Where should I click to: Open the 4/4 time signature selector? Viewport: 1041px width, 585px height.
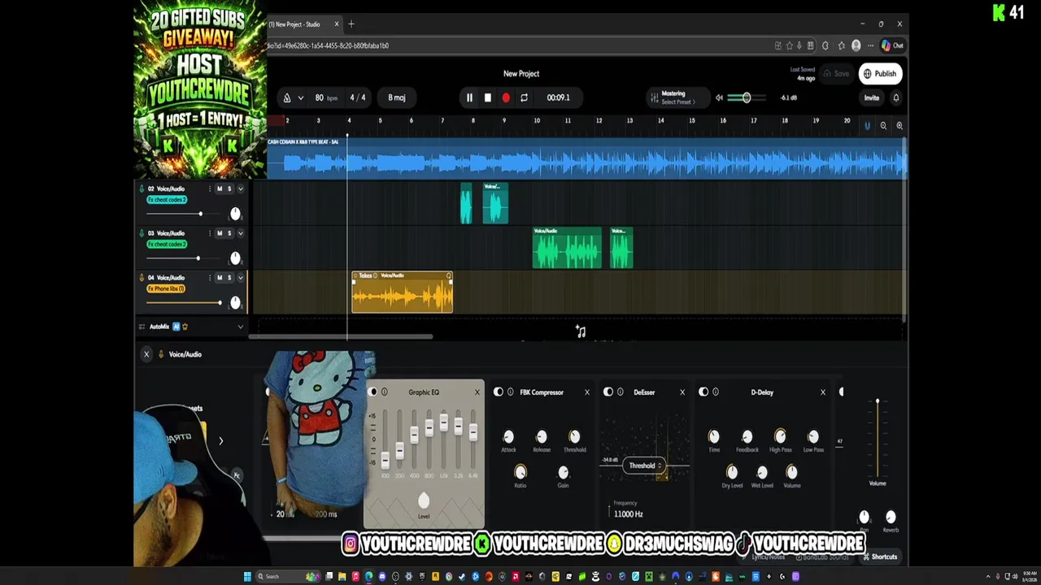(358, 97)
